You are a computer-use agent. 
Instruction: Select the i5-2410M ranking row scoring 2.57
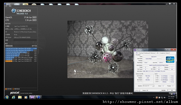pyautogui.click(x=21, y=59)
